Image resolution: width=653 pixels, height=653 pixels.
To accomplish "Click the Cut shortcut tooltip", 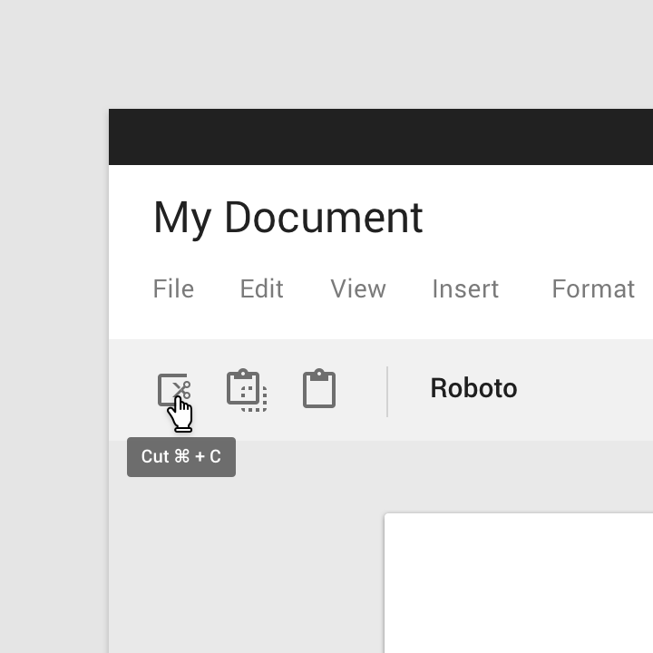I will pyautogui.click(x=181, y=456).
